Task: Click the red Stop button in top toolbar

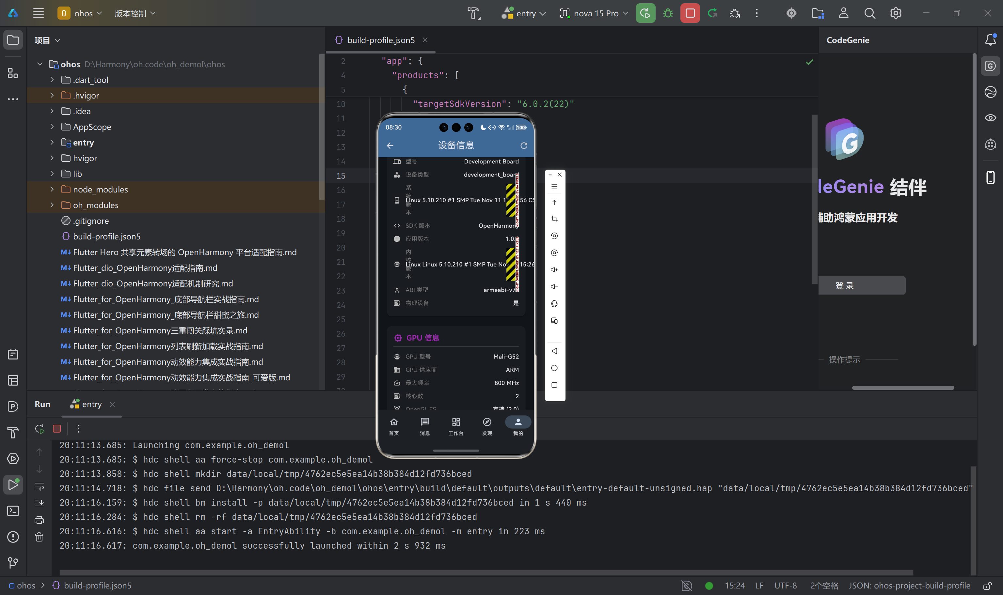Action: [690, 13]
